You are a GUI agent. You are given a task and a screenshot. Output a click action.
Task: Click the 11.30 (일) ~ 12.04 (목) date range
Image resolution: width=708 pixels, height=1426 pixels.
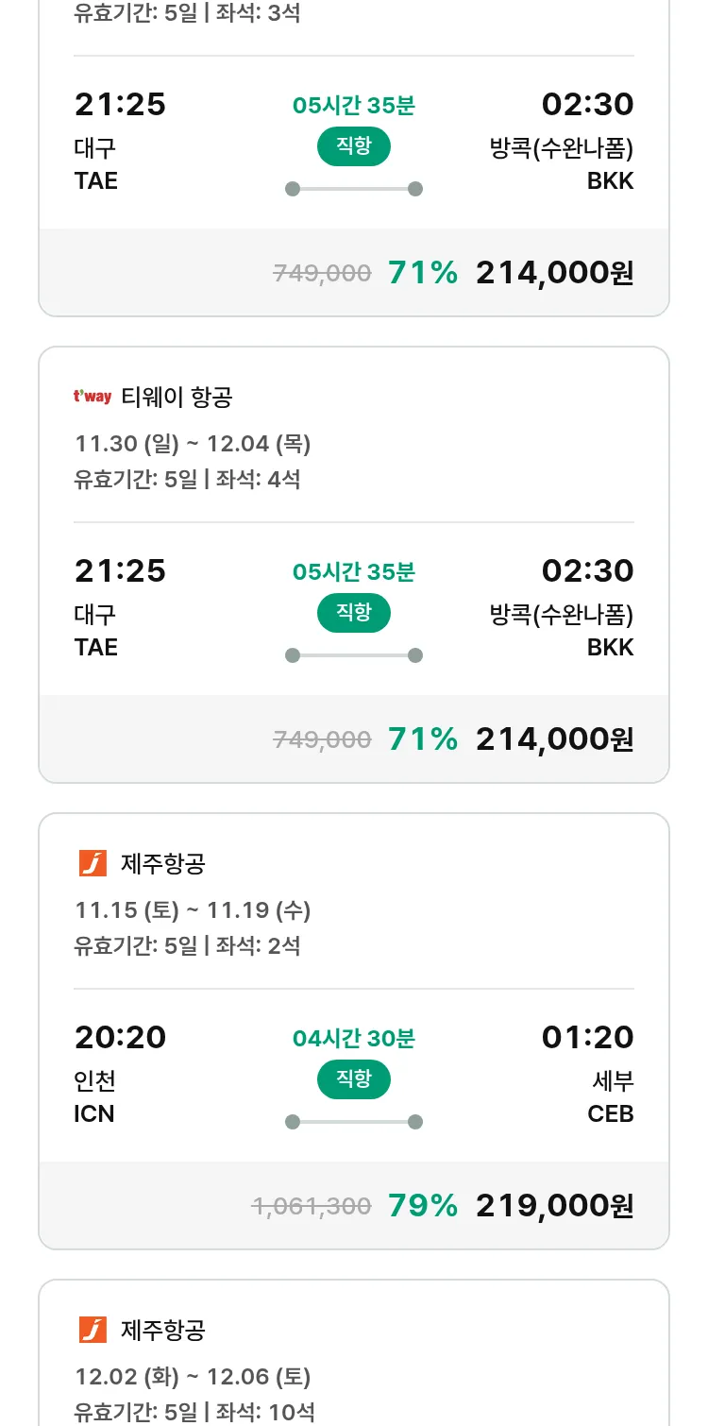pyautogui.click(x=193, y=443)
